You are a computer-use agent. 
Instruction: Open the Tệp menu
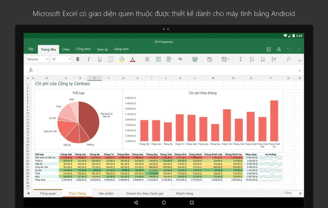point(31,49)
